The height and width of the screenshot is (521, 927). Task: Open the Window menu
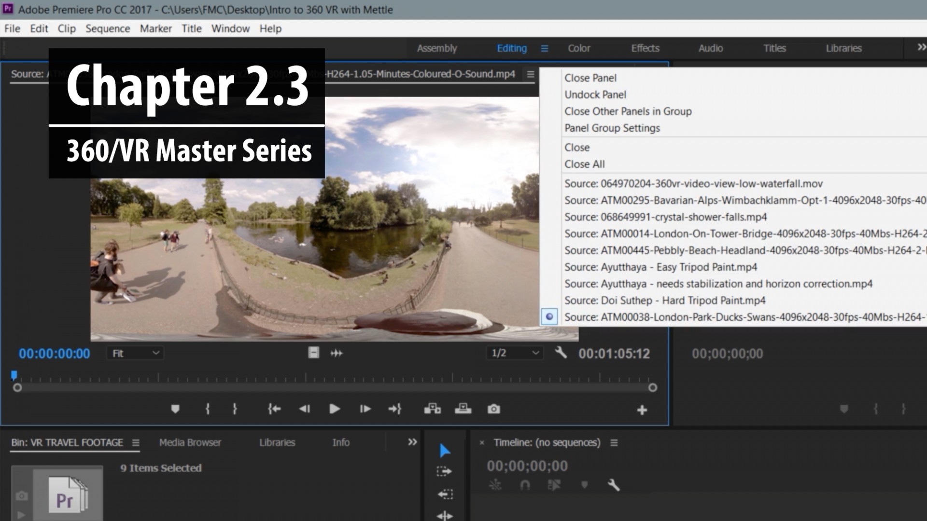coord(230,28)
